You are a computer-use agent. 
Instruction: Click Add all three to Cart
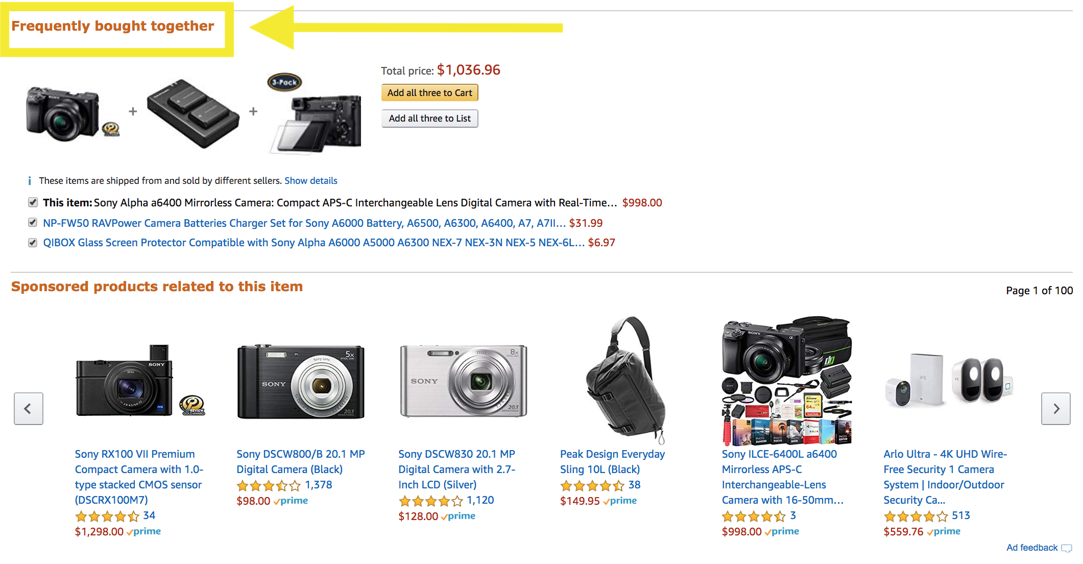429,92
